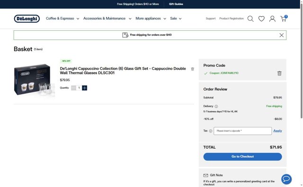Expand More appliances menu

[151, 18]
